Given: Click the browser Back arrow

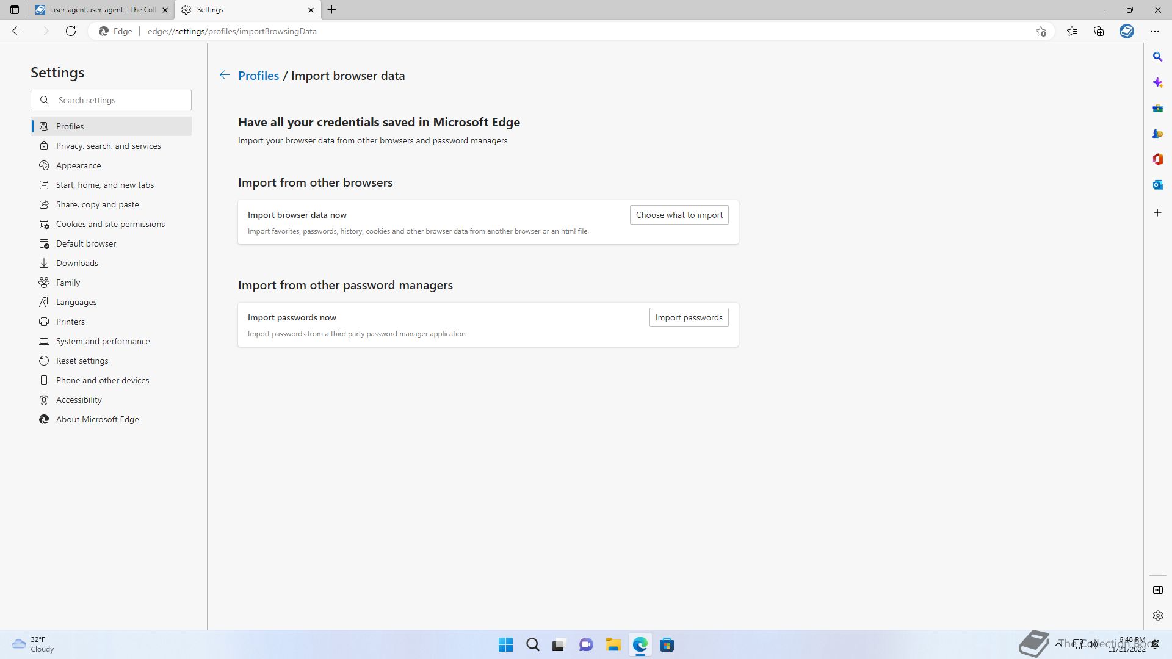Looking at the screenshot, I should (17, 31).
